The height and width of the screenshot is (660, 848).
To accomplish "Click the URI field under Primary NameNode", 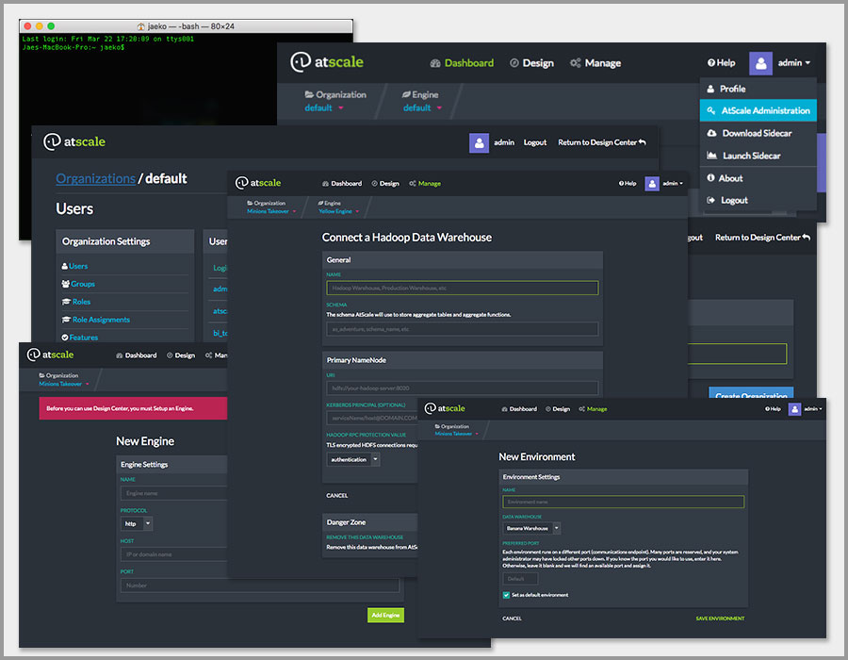I will coord(463,388).
